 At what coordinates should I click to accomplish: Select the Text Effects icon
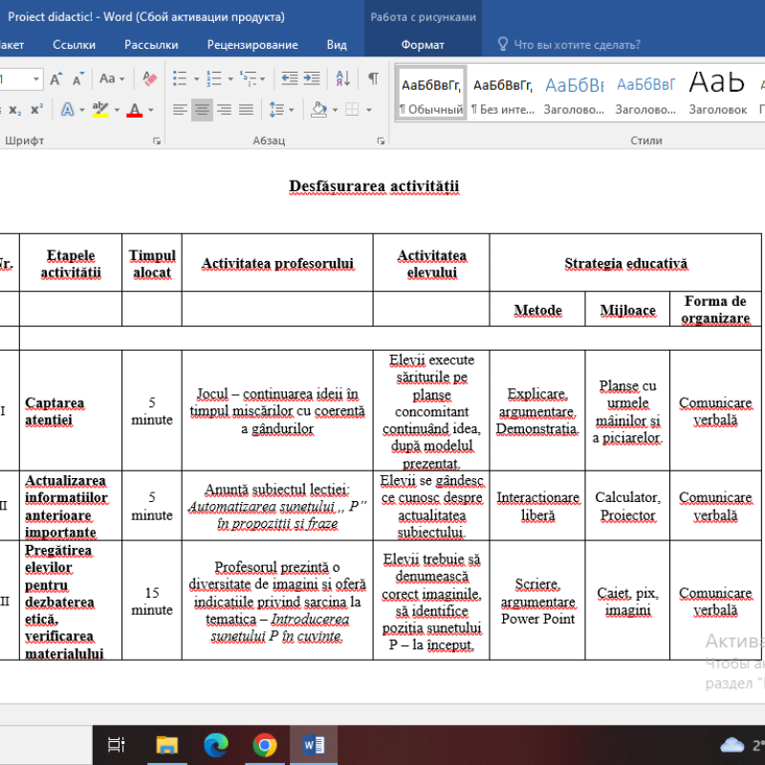[67, 107]
